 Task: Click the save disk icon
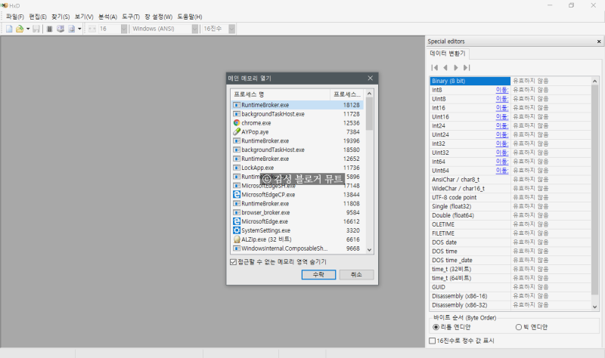(36, 29)
